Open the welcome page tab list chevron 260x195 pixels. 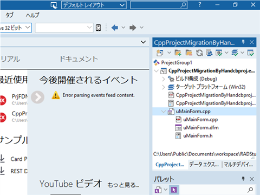coord(143,42)
